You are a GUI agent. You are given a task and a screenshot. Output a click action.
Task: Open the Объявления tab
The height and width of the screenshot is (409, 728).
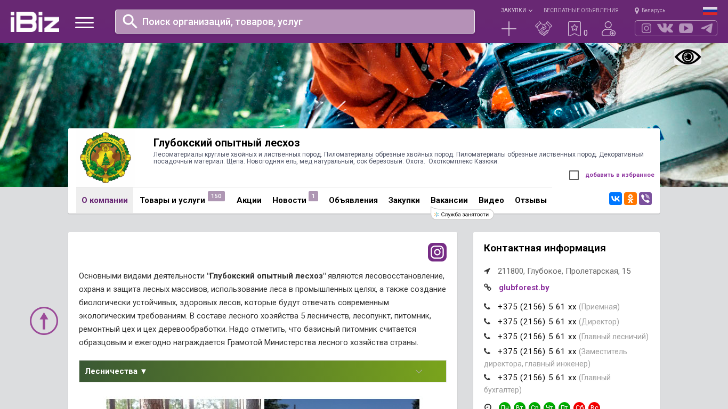pyautogui.click(x=353, y=200)
